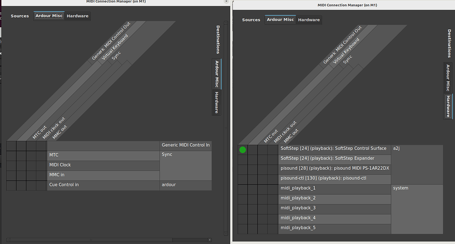This screenshot has height=244, width=455.
Task: Toggle first grid cell in midi_playback_1 row
Action: tap(243, 189)
